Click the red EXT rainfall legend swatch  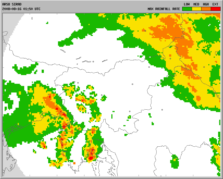pyautogui.click(x=216, y=9)
